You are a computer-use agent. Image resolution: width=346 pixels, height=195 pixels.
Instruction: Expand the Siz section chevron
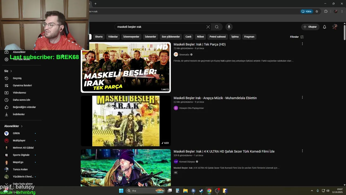click(11, 71)
